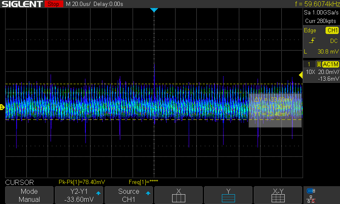340x204 pixels.
Task: Select the X-Y cursor icon
Action: point(278,198)
